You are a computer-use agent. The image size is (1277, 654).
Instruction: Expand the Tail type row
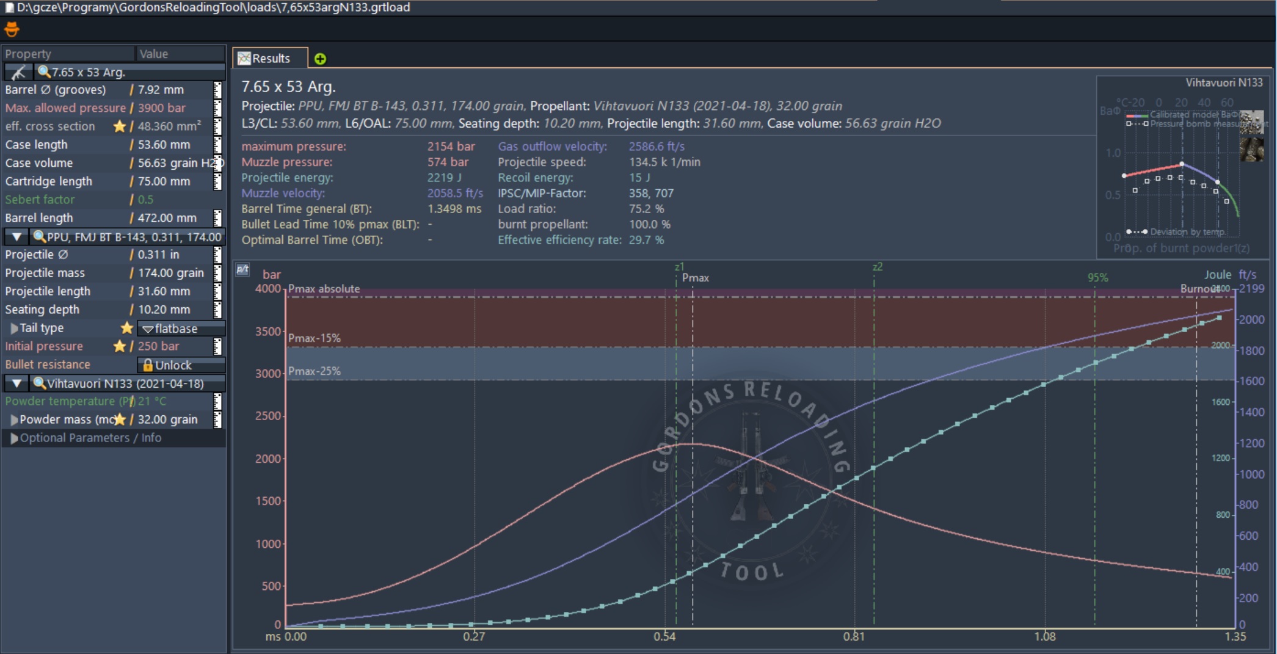coord(14,328)
